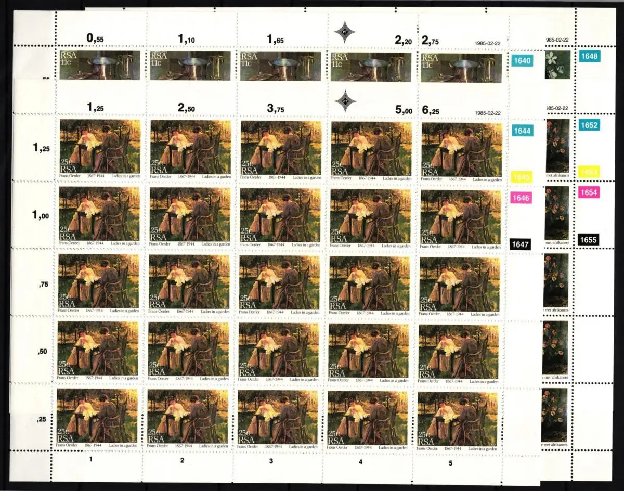Click column number "5" in the bottom margin
The height and width of the screenshot is (491, 624).
449,463
